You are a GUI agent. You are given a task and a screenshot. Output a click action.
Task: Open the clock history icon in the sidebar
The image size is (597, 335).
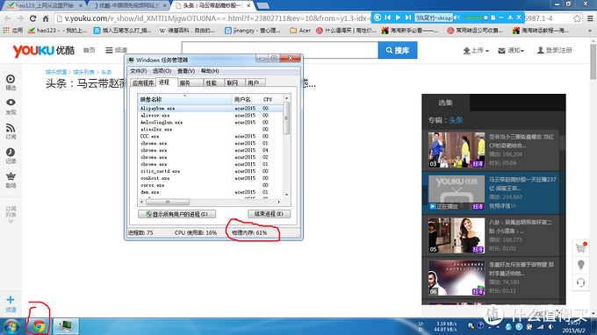click(x=11, y=153)
